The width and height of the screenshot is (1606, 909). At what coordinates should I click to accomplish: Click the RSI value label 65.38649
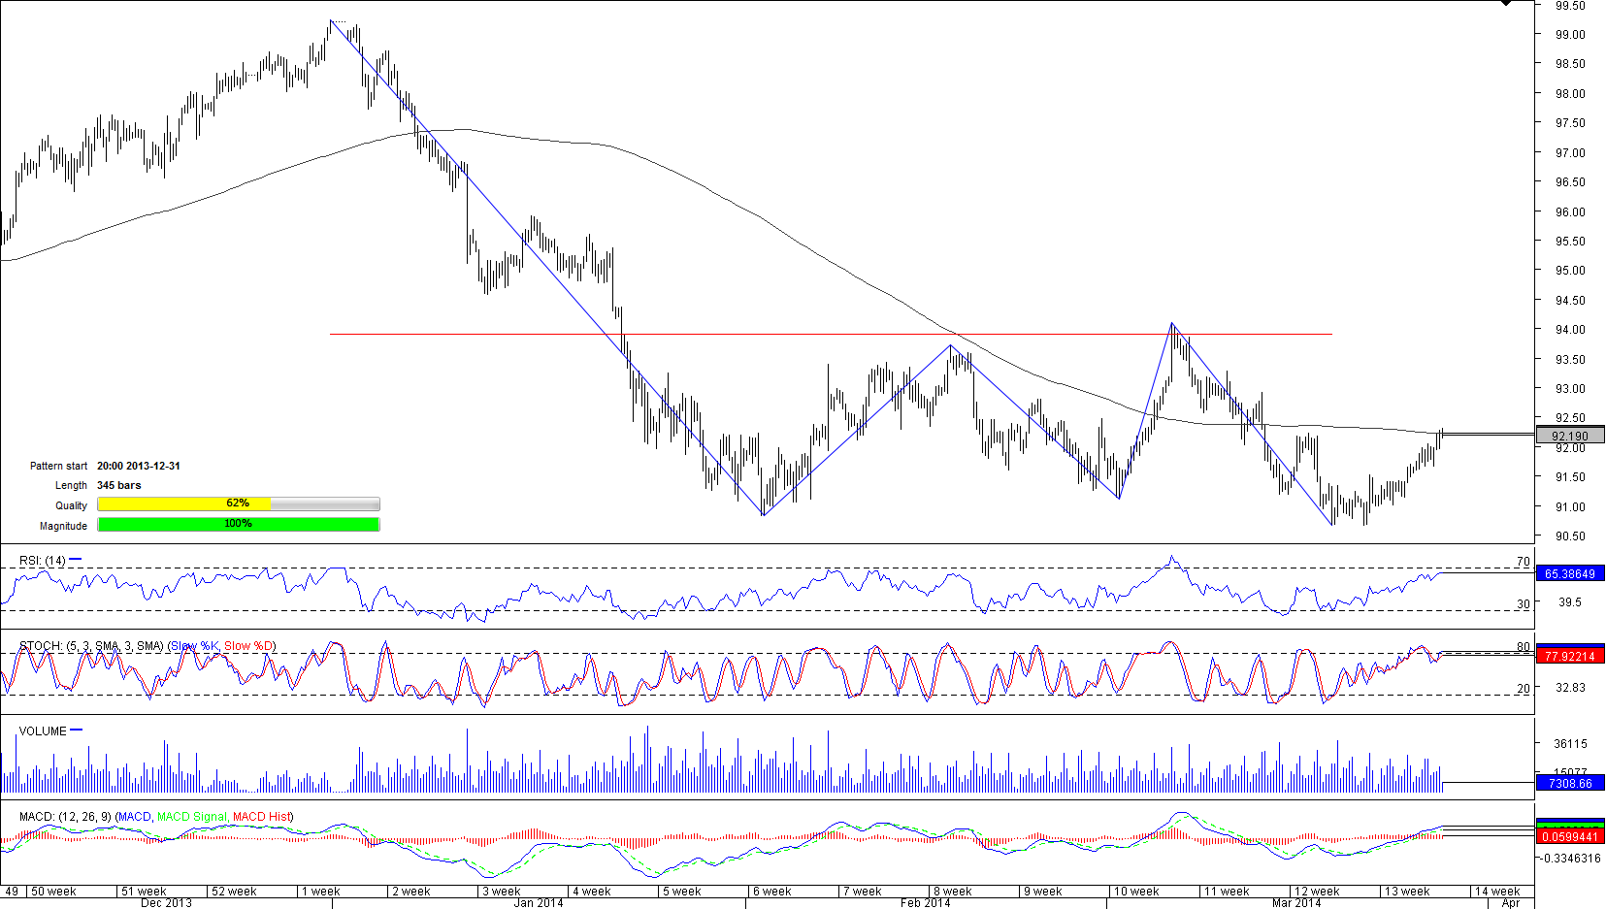pyautogui.click(x=1569, y=574)
